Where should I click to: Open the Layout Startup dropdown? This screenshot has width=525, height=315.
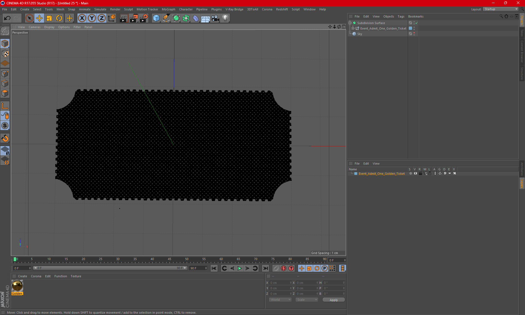[501, 9]
